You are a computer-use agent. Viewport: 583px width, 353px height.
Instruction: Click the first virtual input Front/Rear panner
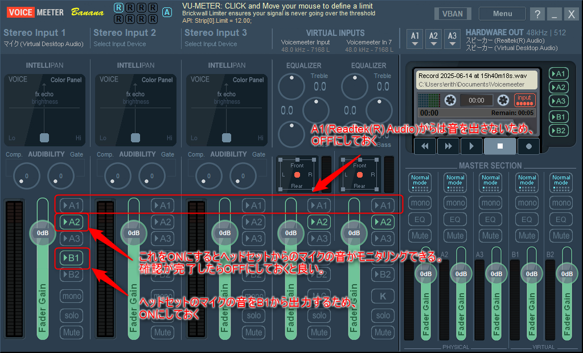(297, 174)
